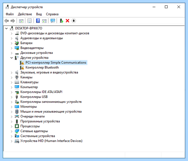Expand Звуковые, игровые и видеоустройства
This screenshot has height=161, width=188.
pyautogui.click(x=12, y=72)
